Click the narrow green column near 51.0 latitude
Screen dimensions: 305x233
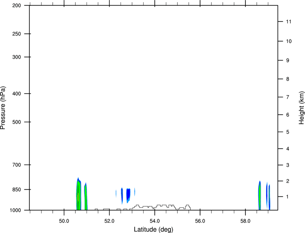pos(86,197)
